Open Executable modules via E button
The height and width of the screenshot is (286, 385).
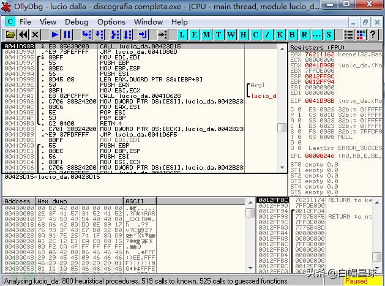click(196, 35)
